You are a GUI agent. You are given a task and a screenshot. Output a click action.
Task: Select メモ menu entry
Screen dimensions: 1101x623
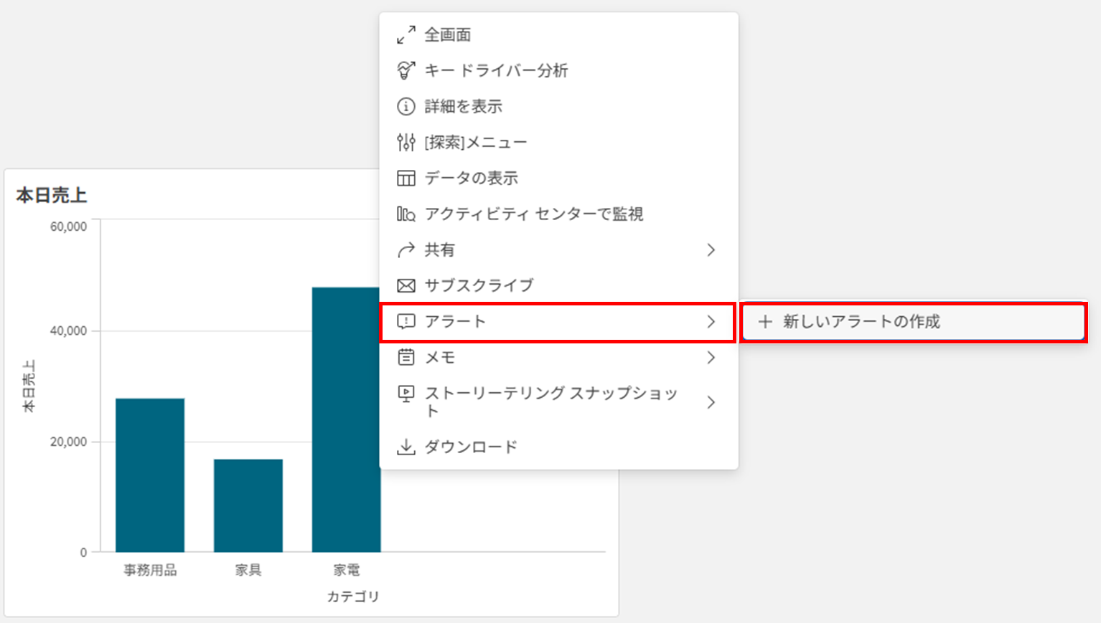coord(440,358)
